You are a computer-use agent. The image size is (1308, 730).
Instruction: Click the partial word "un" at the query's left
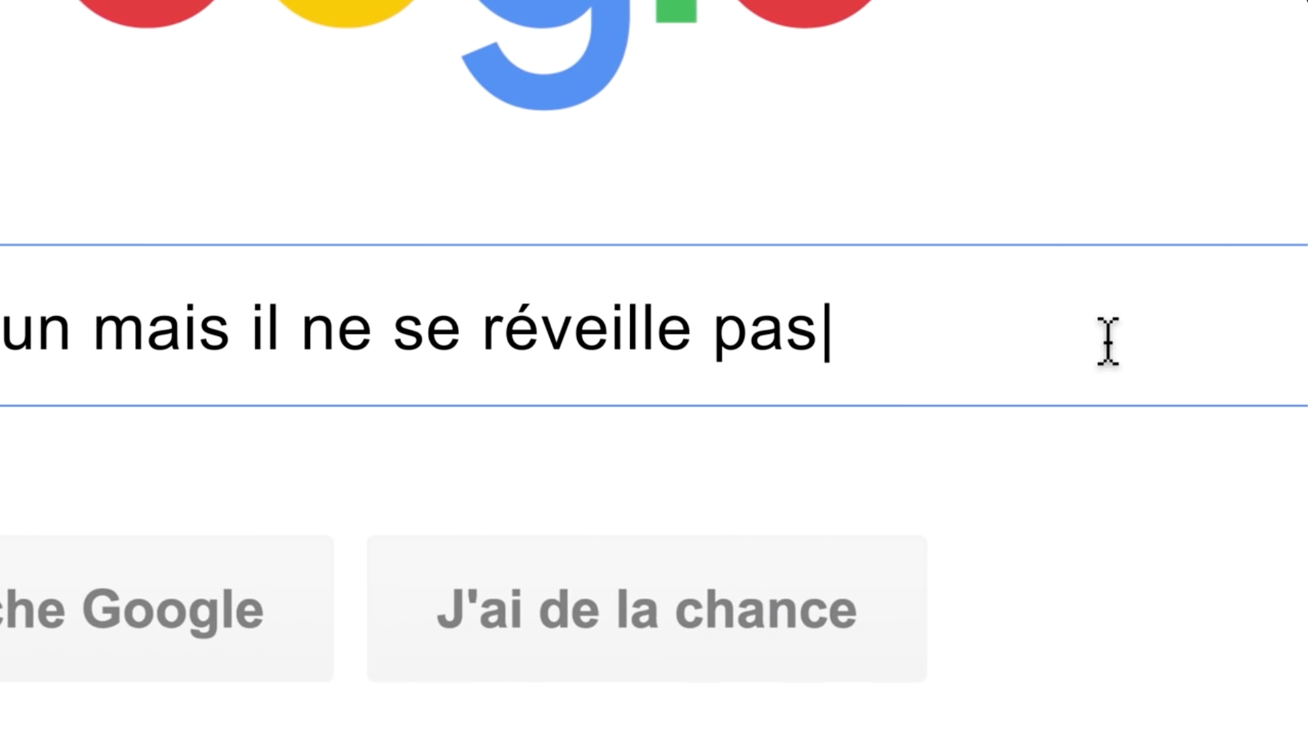[35, 331]
